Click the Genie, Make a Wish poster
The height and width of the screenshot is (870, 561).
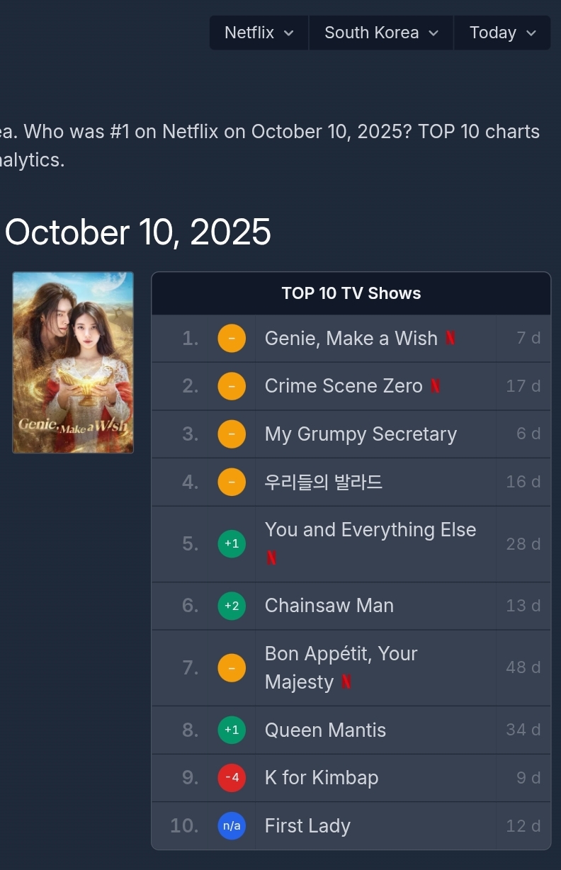click(x=73, y=363)
